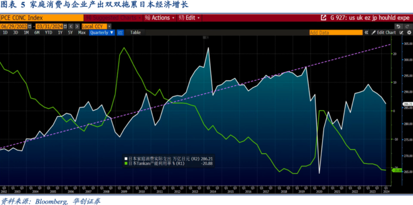The image size is (413, 205).
Task: Select the 3D time range tab
Action: point(16,32)
